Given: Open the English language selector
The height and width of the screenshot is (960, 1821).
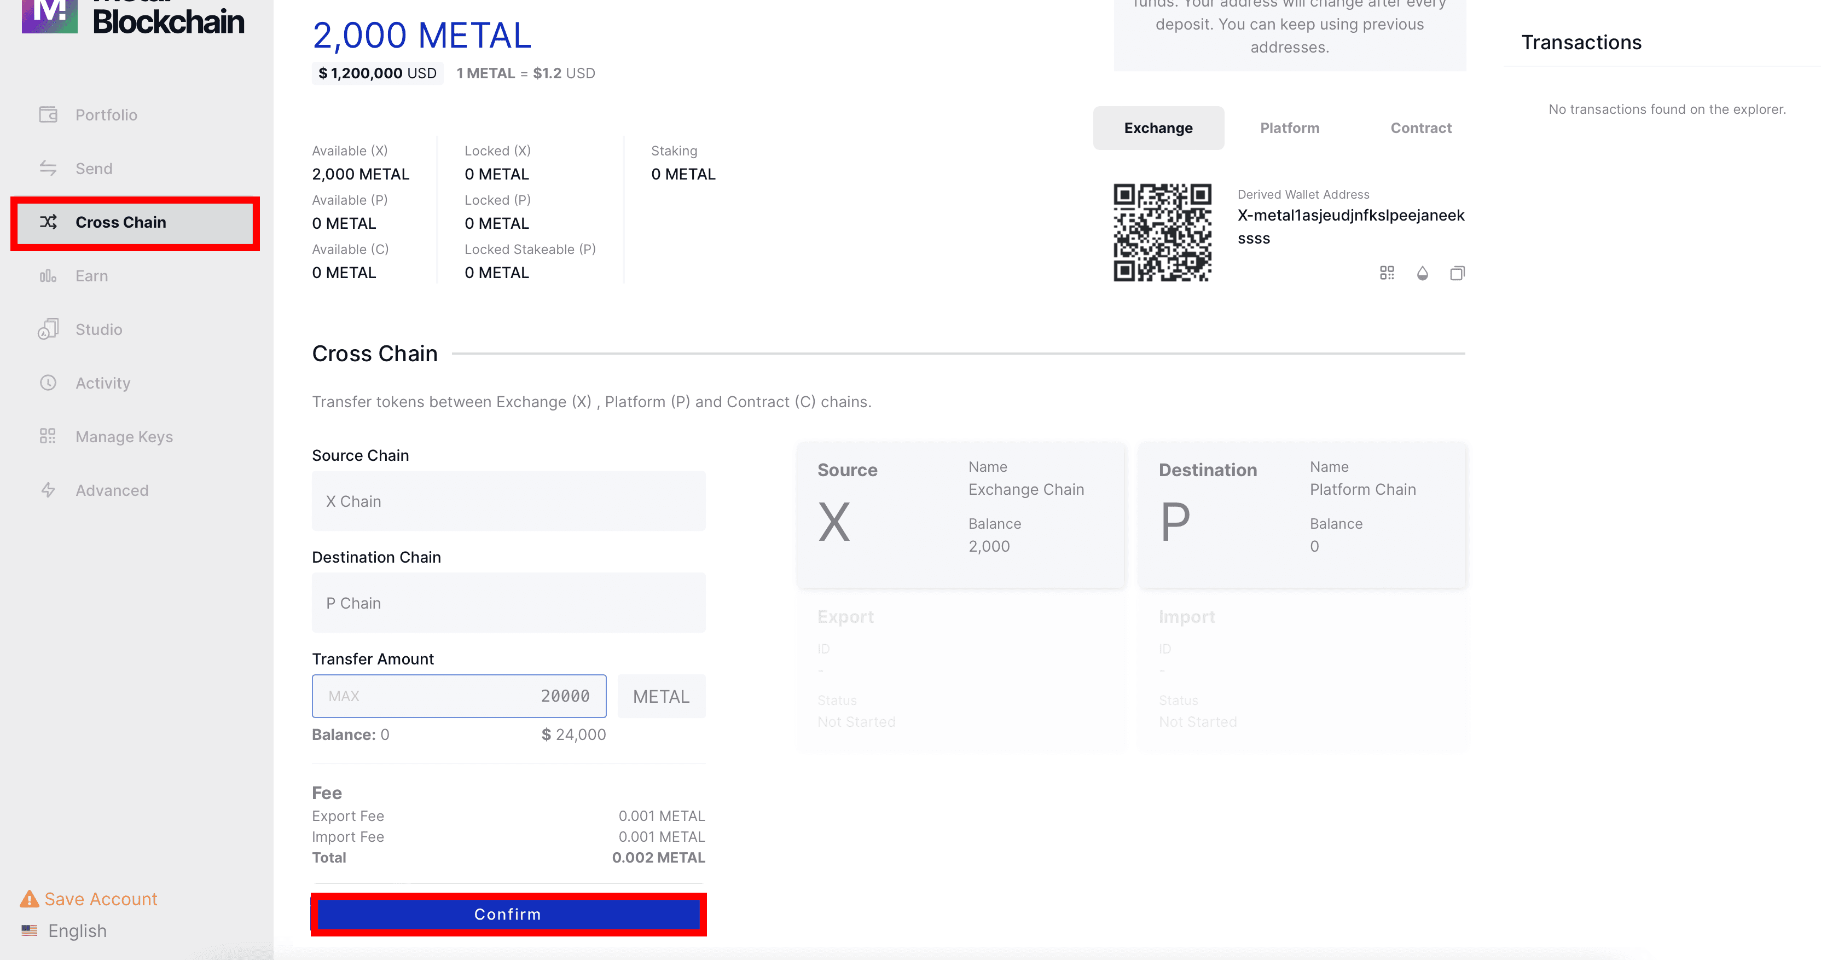Looking at the screenshot, I should 77,930.
